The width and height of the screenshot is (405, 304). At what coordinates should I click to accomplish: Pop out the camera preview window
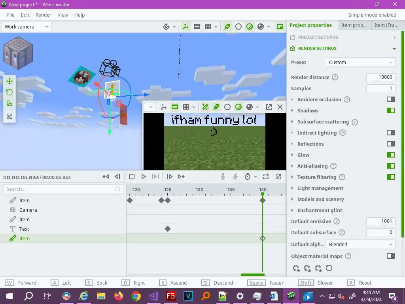[269, 107]
